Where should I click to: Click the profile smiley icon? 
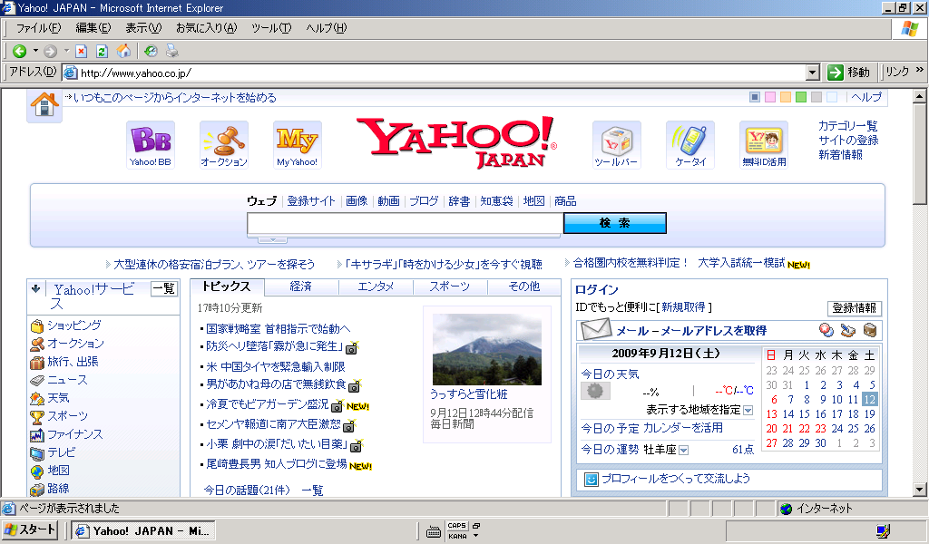591,479
